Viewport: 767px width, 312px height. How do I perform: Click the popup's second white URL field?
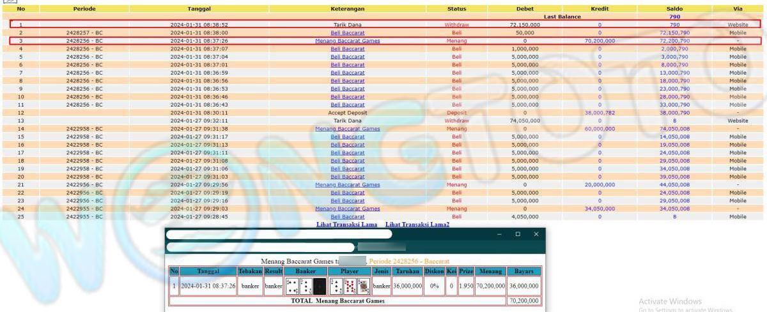click(x=260, y=248)
